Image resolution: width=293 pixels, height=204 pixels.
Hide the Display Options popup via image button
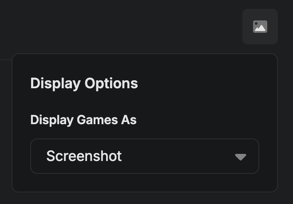pyautogui.click(x=260, y=27)
